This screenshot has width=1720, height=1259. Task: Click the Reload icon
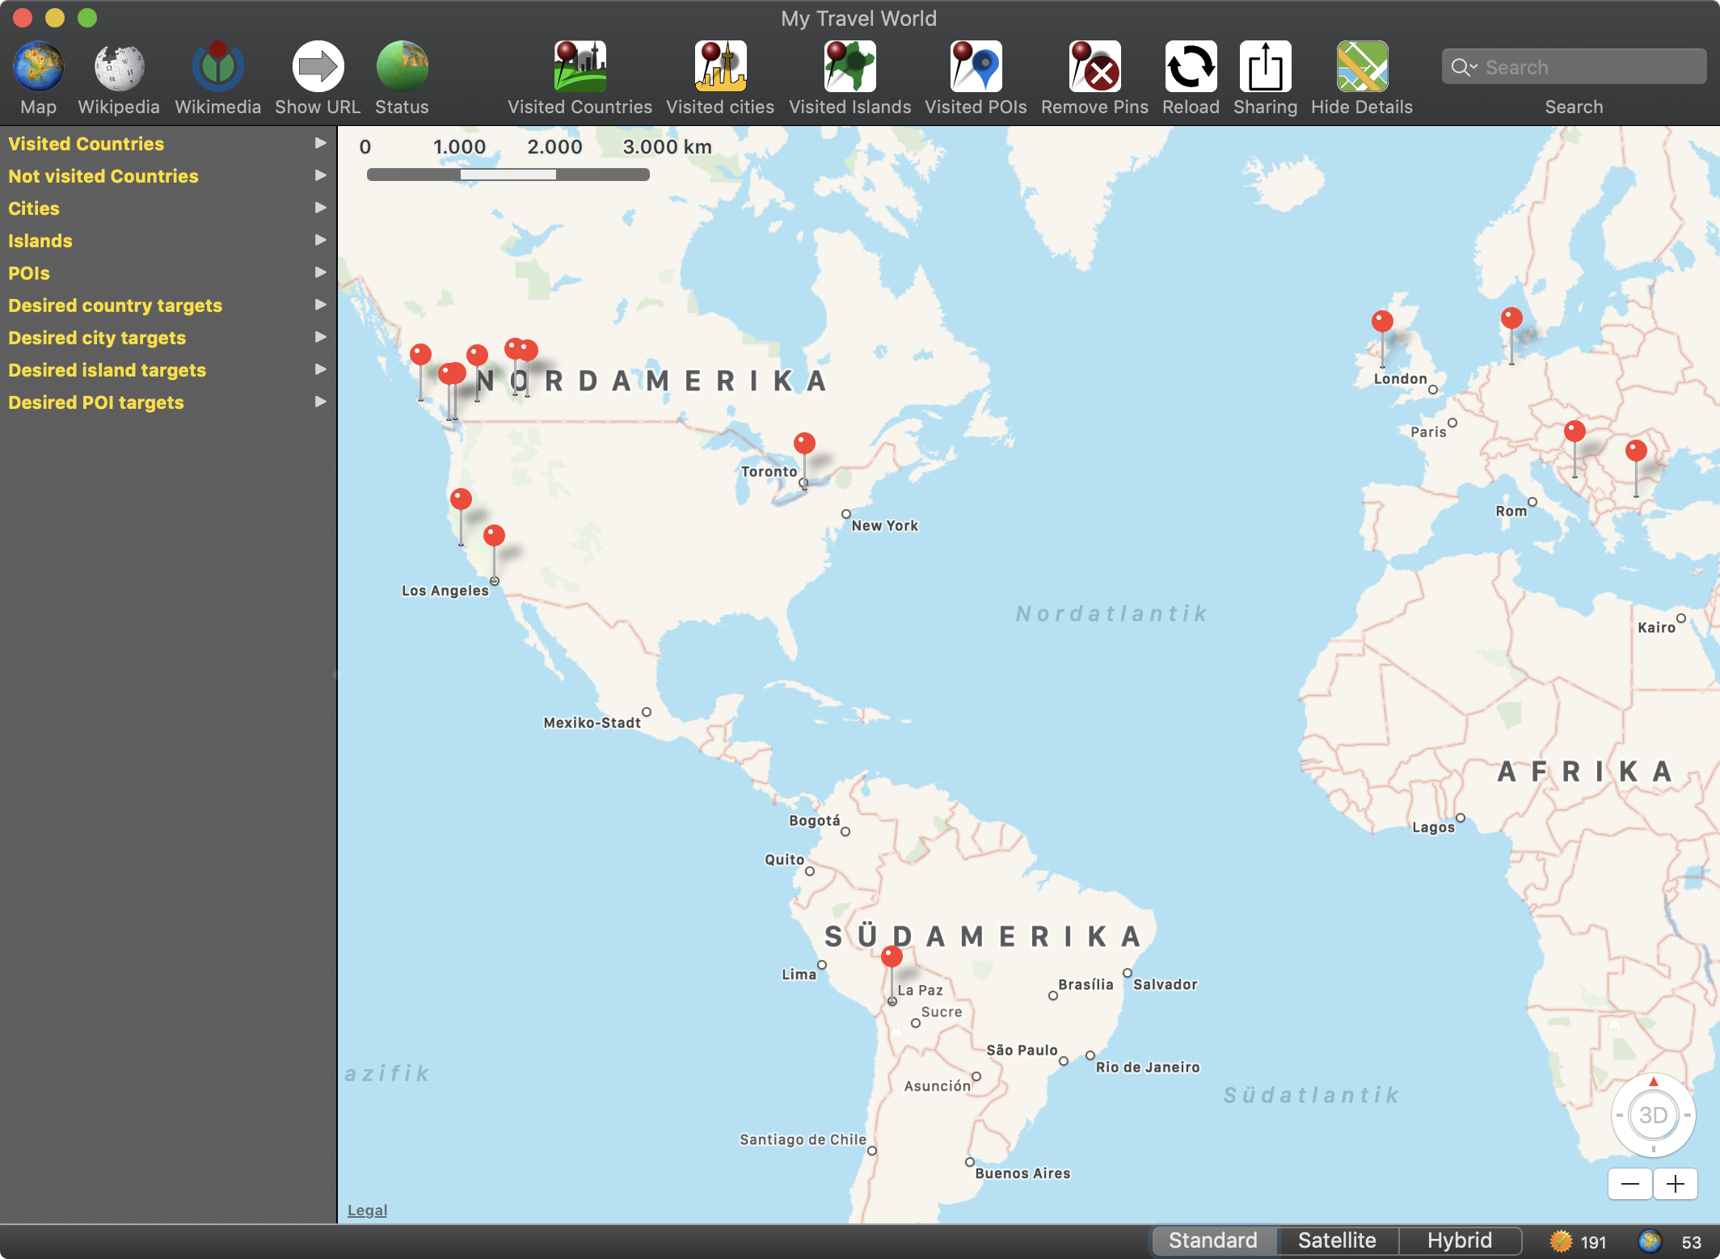[x=1191, y=66]
